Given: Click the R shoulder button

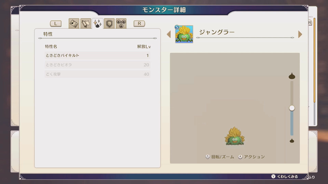Looking at the screenshot, I should tap(139, 24).
